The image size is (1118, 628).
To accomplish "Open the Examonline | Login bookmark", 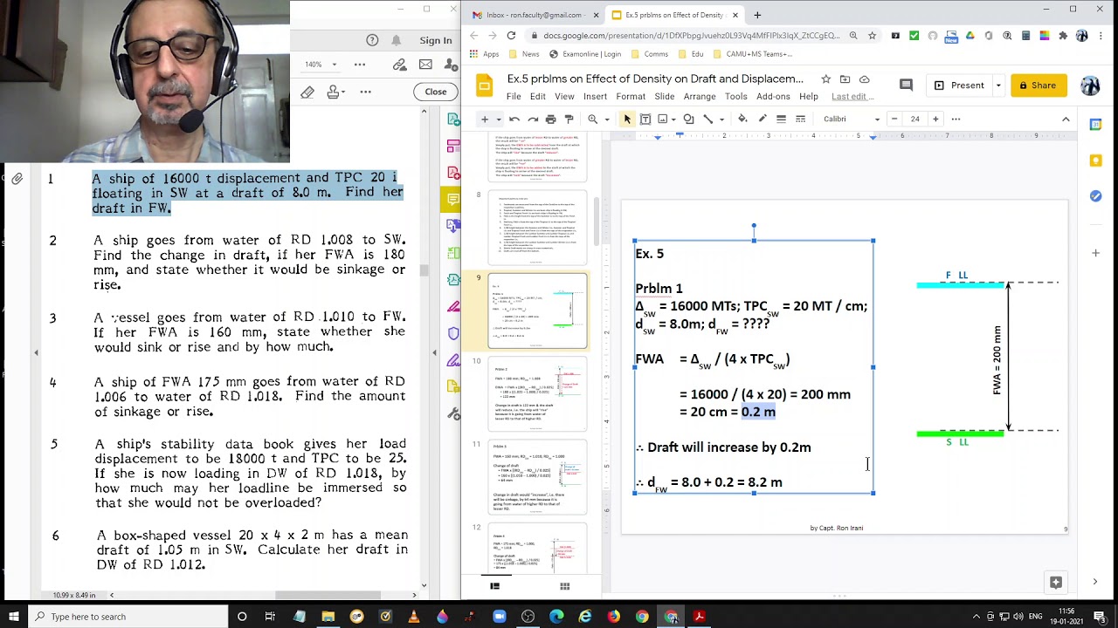I will (585, 54).
